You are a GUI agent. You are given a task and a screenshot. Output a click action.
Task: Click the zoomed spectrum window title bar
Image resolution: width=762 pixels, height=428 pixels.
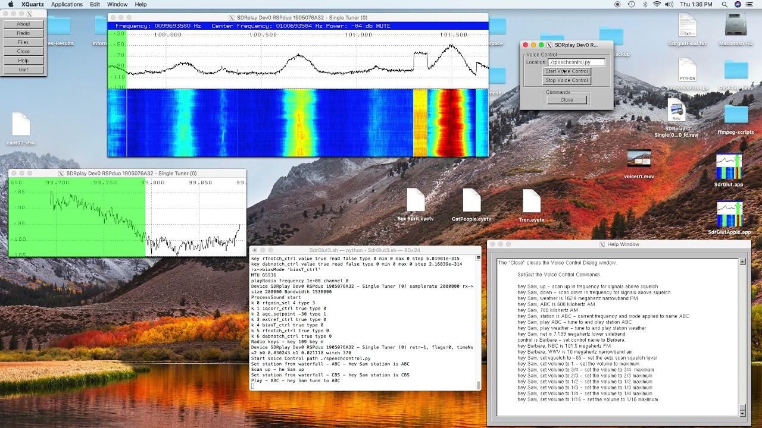tap(127, 174)
